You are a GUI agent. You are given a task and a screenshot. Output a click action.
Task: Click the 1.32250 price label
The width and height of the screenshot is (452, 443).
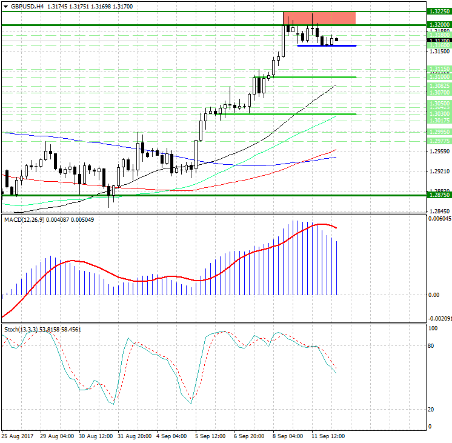[438, 12]
